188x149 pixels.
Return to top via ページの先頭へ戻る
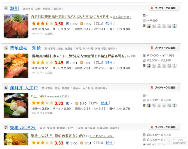pyautogui.click(x=176, y=141)
